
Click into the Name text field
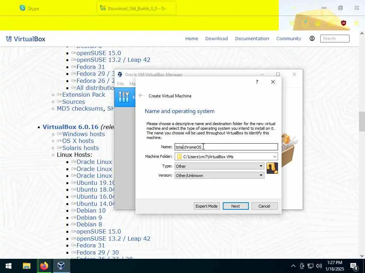point(226,147)
